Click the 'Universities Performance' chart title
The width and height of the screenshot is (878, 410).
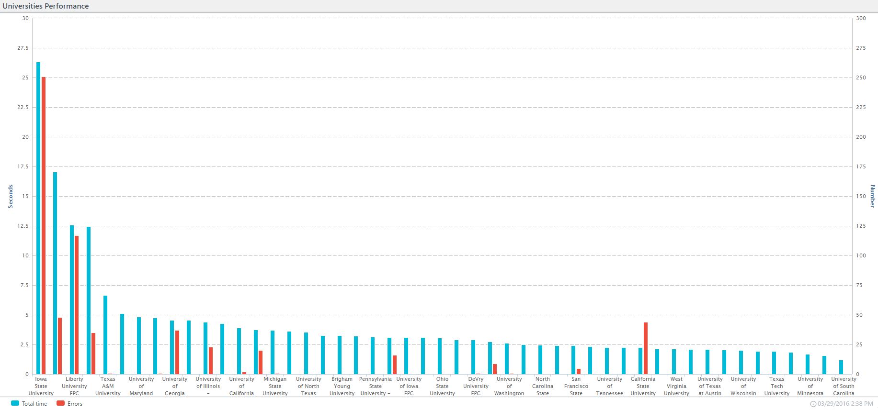46,6
